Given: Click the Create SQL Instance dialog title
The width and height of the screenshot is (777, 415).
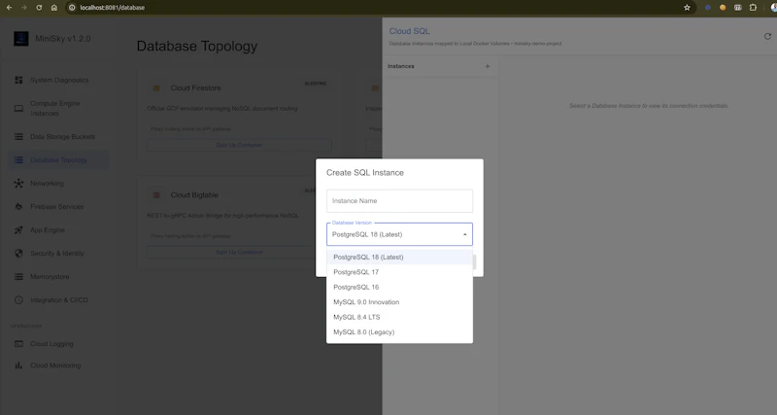Looking at the screenshot, I should point(365,173).
